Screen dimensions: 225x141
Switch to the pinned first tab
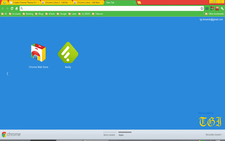coord(5,2)
